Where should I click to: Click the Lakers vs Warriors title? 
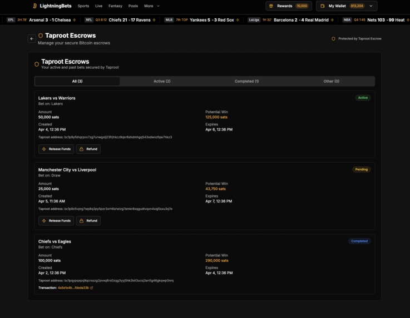tap(57, 98)
